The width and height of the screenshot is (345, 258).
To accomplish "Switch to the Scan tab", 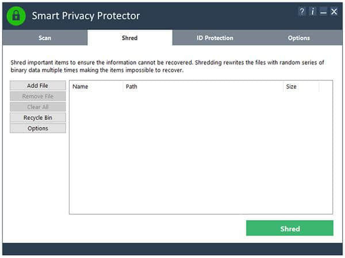I will click(x=45, y=38).
